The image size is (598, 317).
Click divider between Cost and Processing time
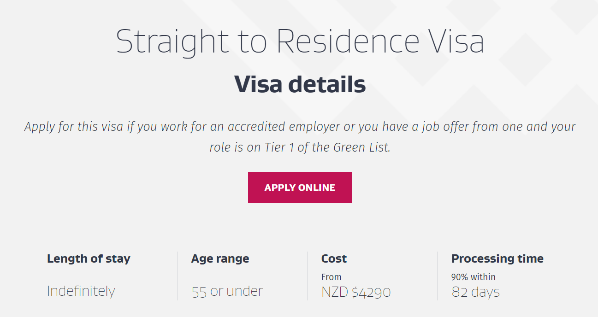pos(437,276)
